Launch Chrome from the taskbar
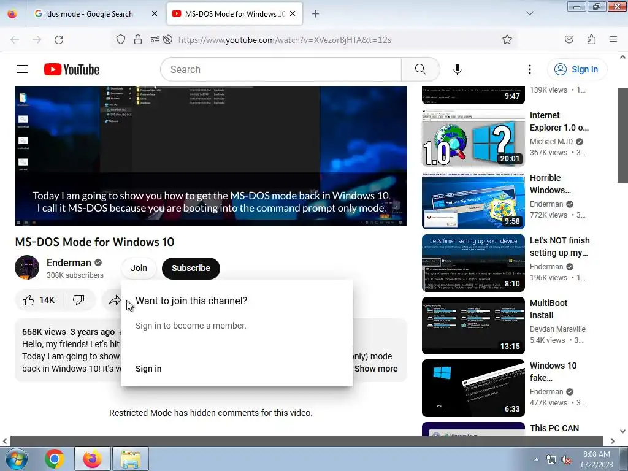628x471 pixels. pos(55,459)
